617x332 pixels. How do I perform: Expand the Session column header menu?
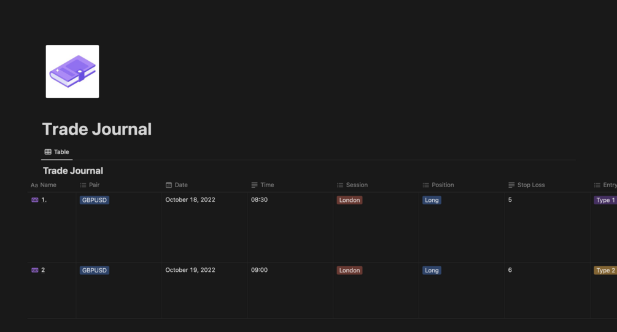click(x=356, y=185)
